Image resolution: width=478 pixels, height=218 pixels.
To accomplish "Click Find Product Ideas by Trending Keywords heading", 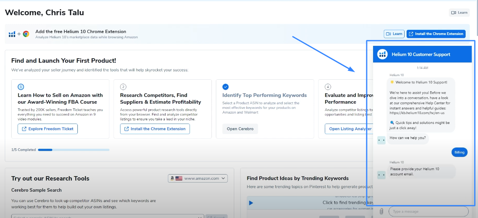I will click(x=298, y=178).
